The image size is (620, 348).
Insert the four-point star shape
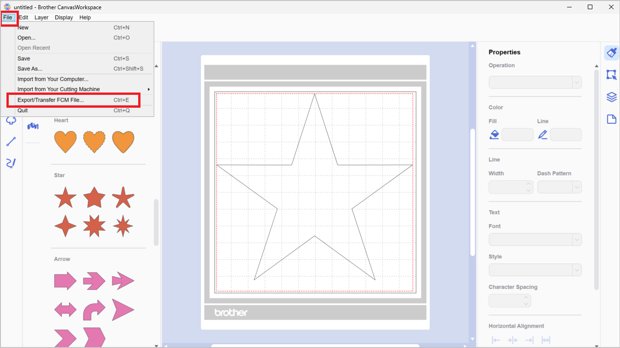click(65, 226)
